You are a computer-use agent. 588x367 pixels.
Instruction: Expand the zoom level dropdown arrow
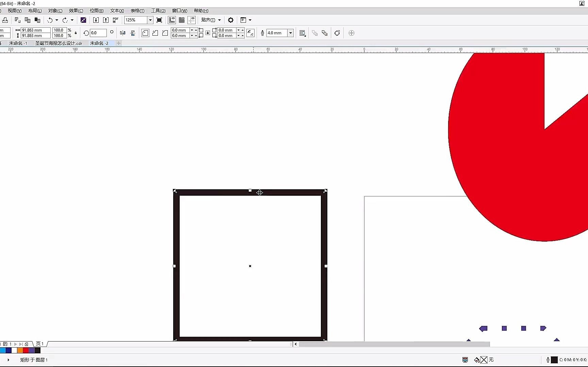(150, 20)
